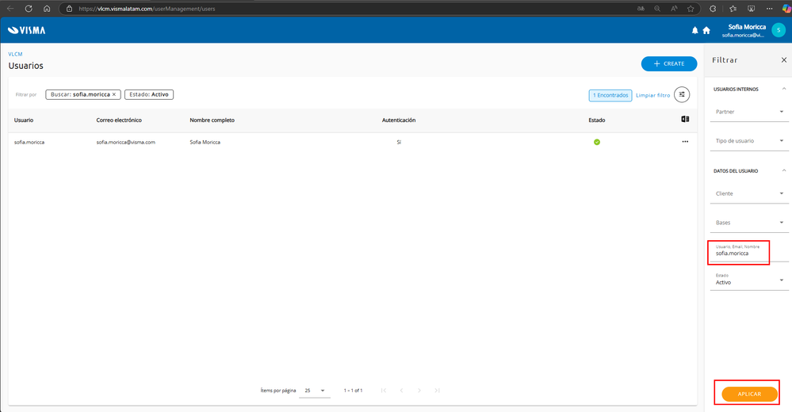Click the 1 Encontrados badge

pos(610,95)
